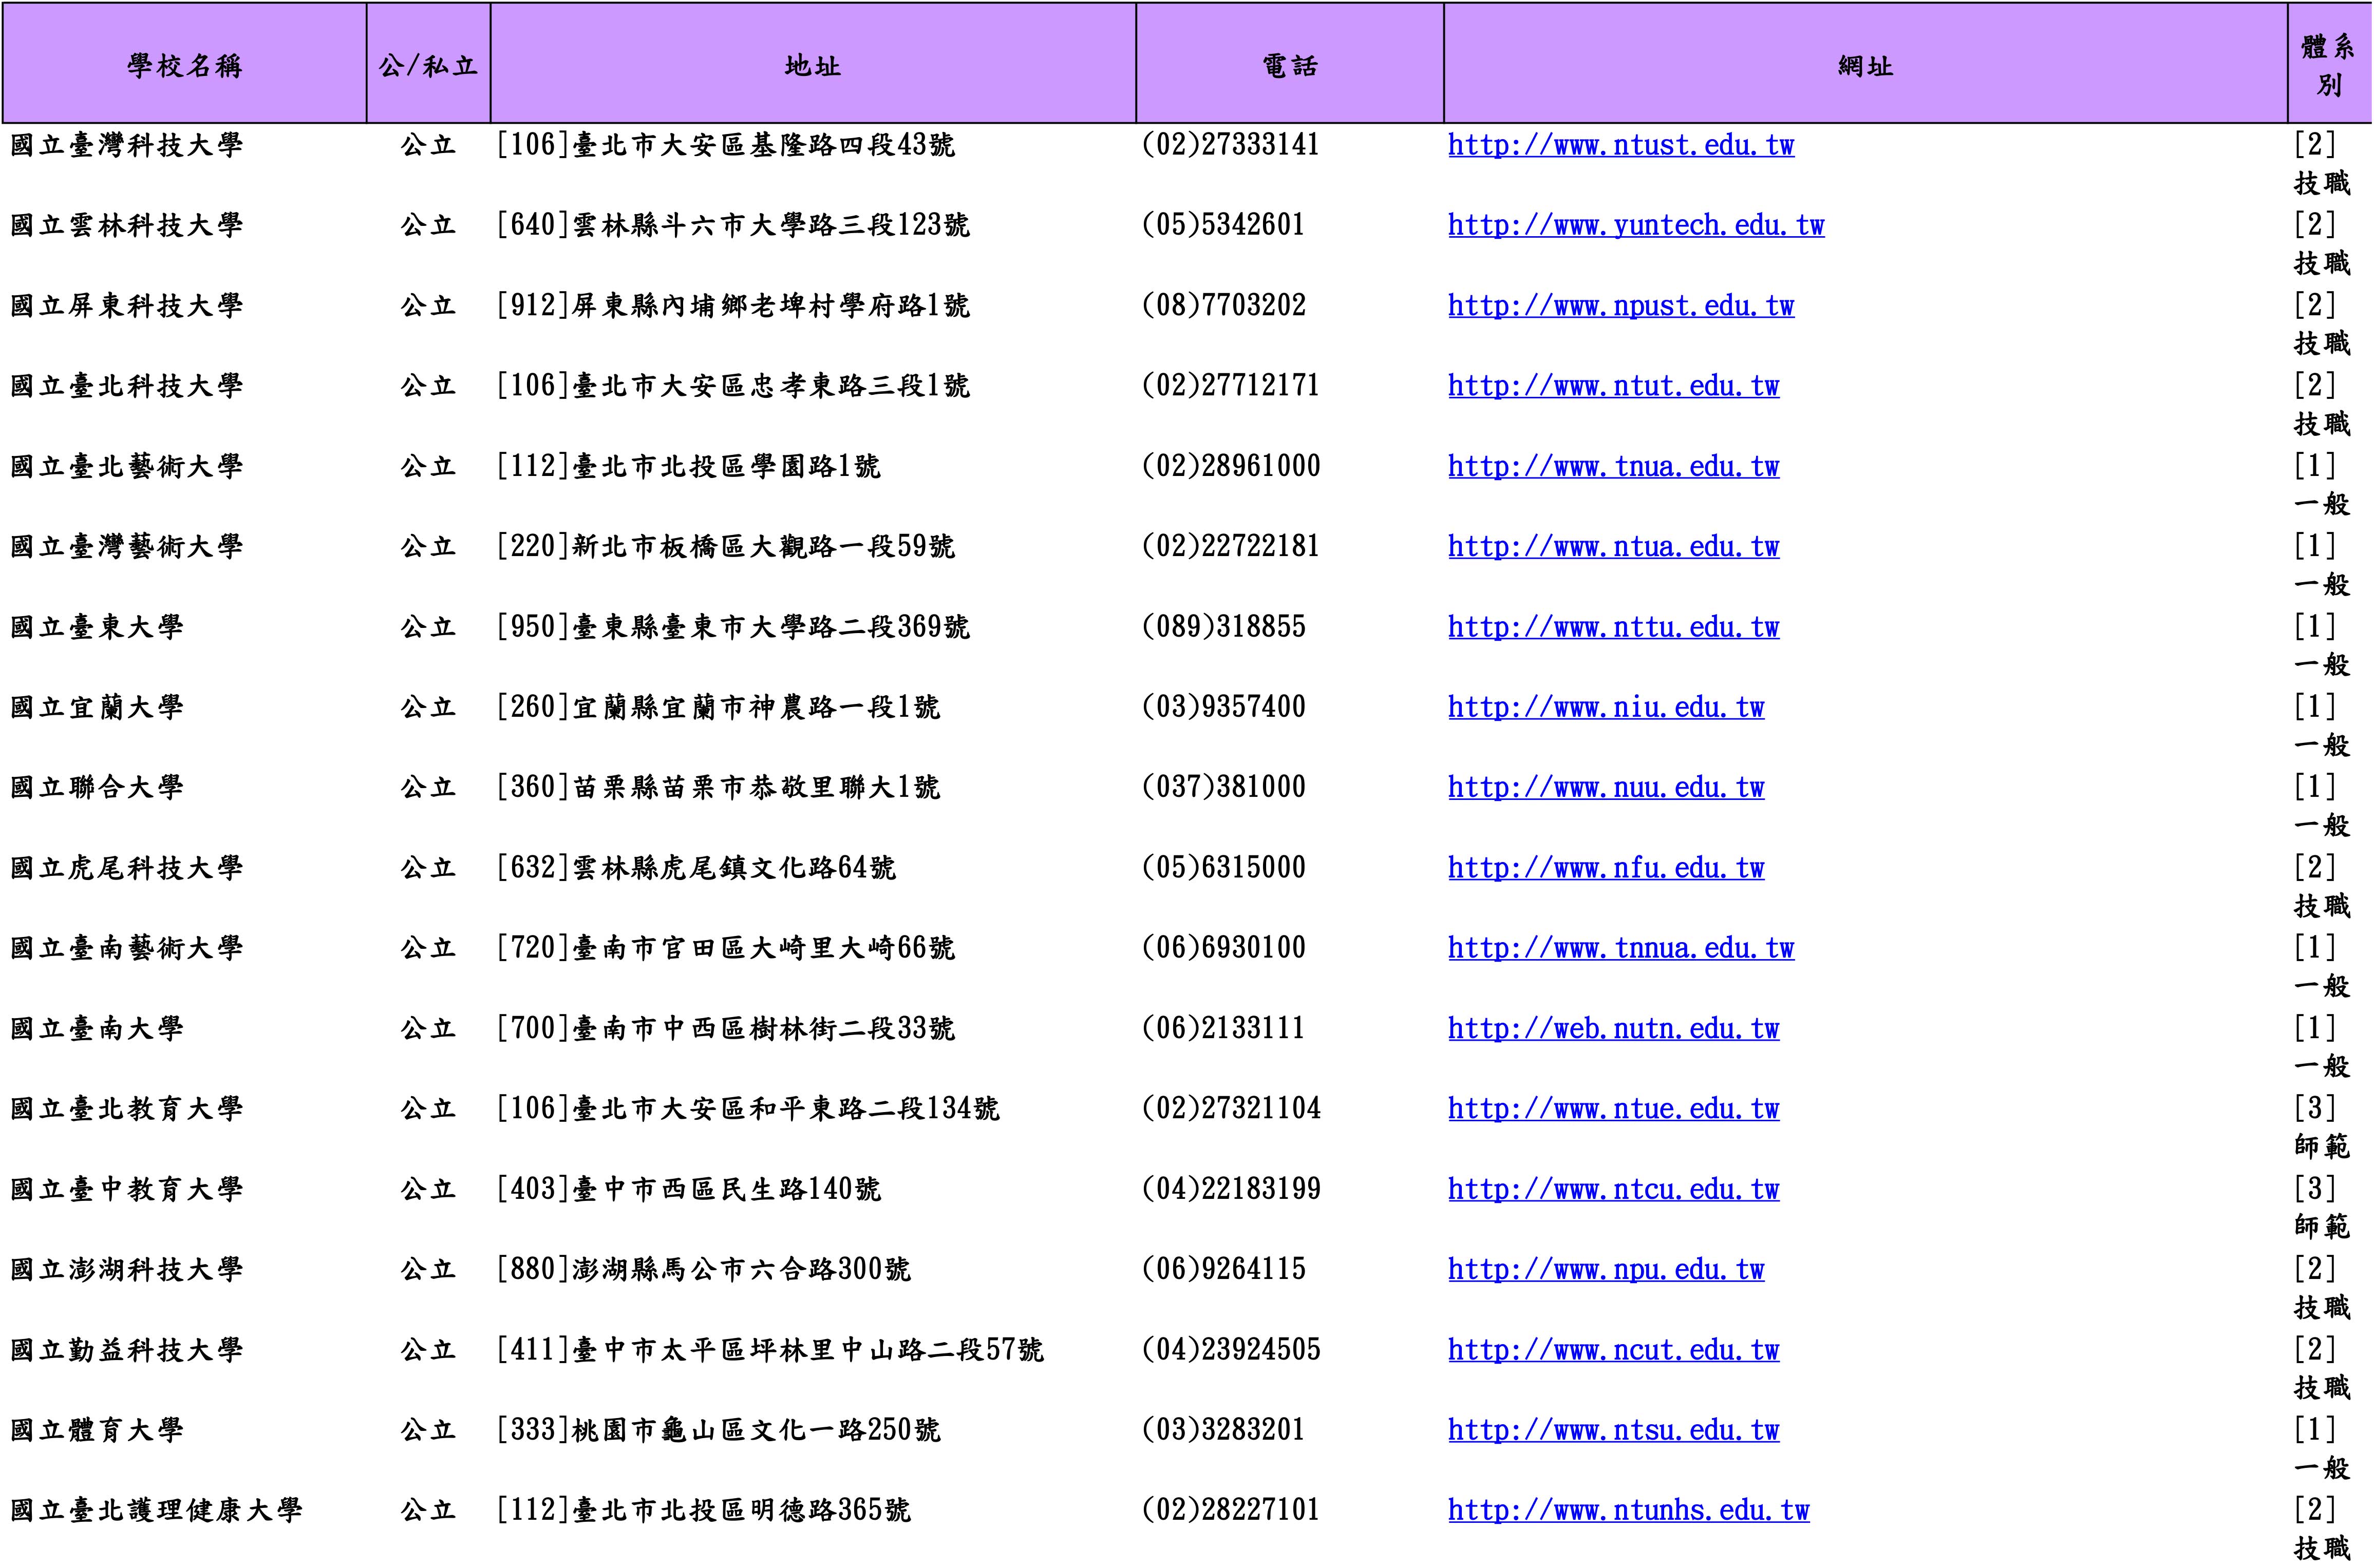Visit the www.ntunhs.edu.tw link
Viewport: 2374px width, 1568px height.
tap(1628, 1511)
